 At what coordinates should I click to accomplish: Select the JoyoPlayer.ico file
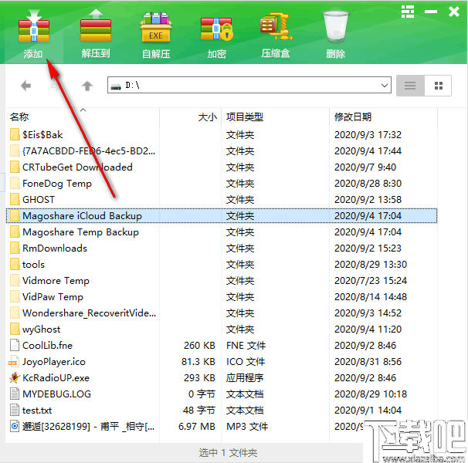[54, 362]
